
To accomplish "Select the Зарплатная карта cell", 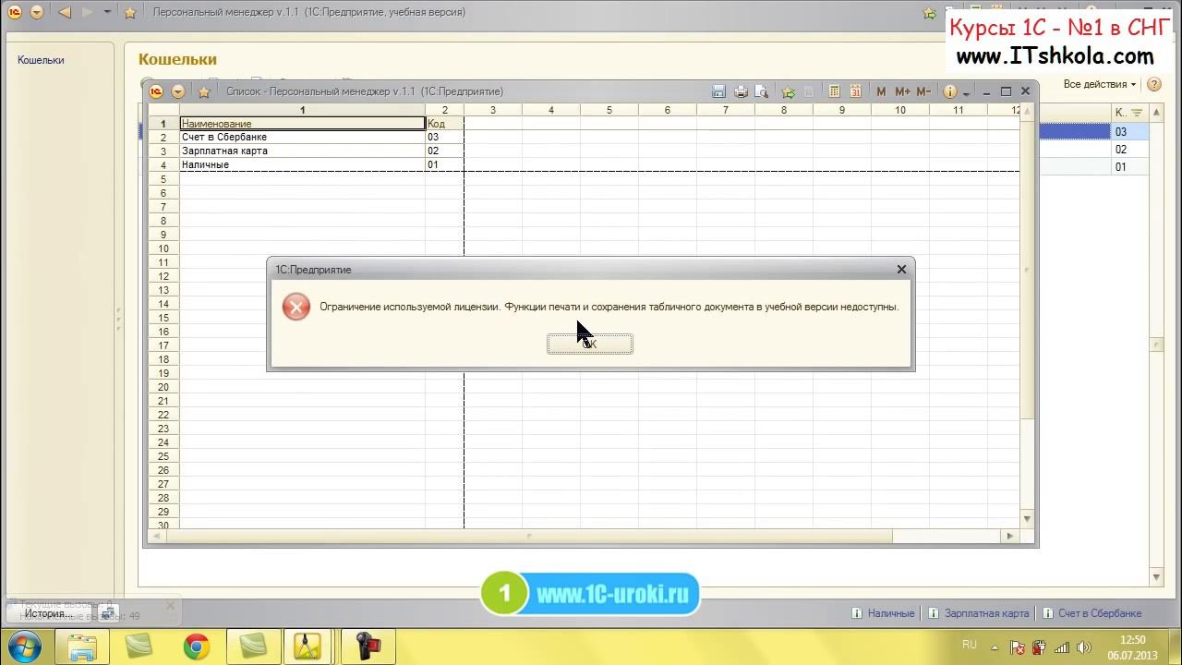I will pos(303,151).
